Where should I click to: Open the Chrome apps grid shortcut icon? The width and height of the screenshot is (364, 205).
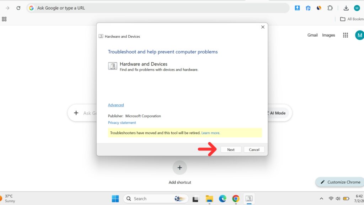4,19
